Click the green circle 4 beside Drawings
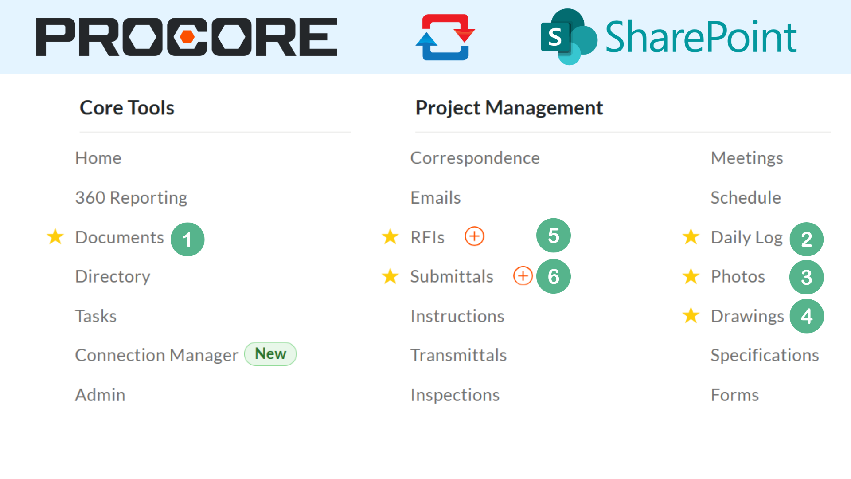This screenshot has width=851, height=479. [807, 316]
